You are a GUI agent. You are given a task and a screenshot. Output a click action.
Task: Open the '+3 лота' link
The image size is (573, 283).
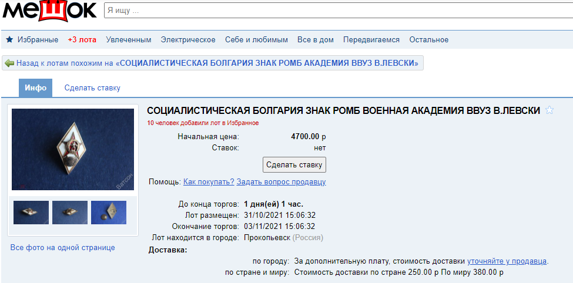(82, 40)
